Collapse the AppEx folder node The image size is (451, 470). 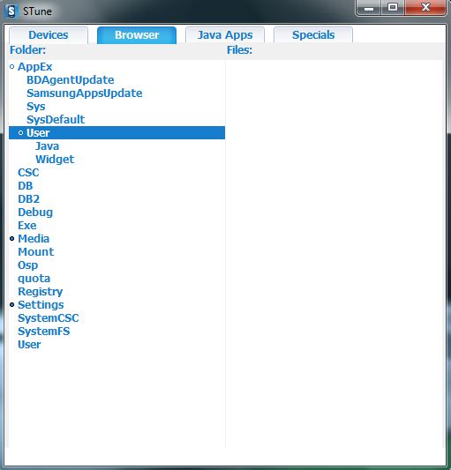click(x=12, y=66)
